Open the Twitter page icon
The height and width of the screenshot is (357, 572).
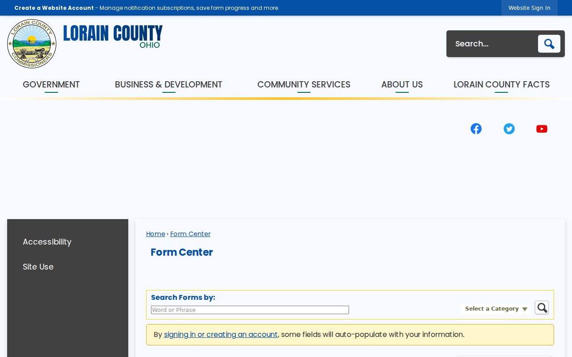509,129
